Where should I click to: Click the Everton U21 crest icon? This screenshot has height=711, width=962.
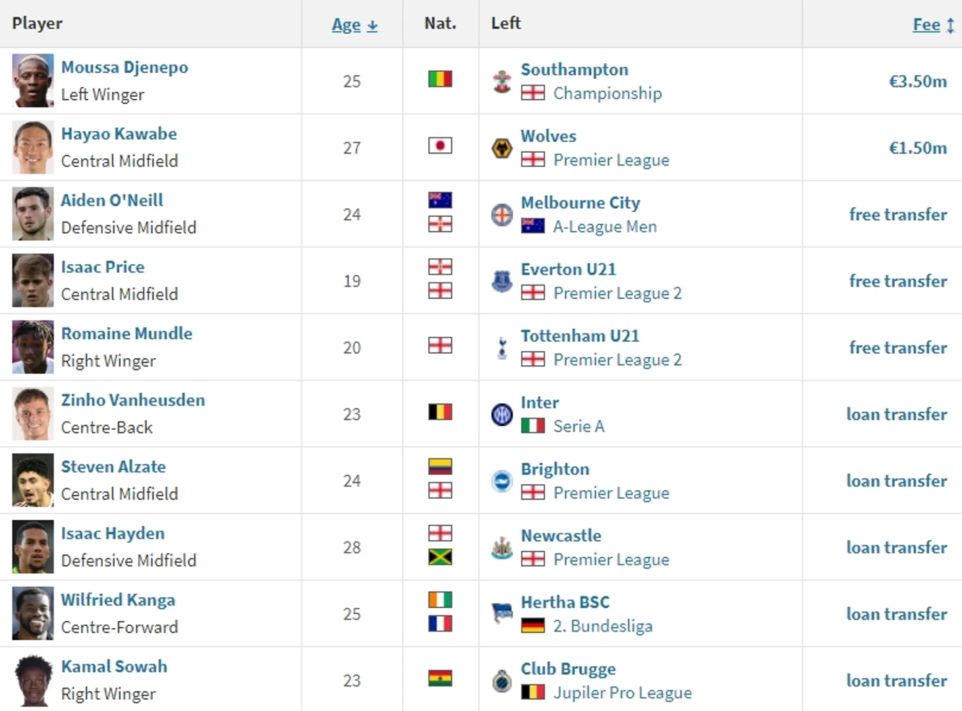click(502, 281)
